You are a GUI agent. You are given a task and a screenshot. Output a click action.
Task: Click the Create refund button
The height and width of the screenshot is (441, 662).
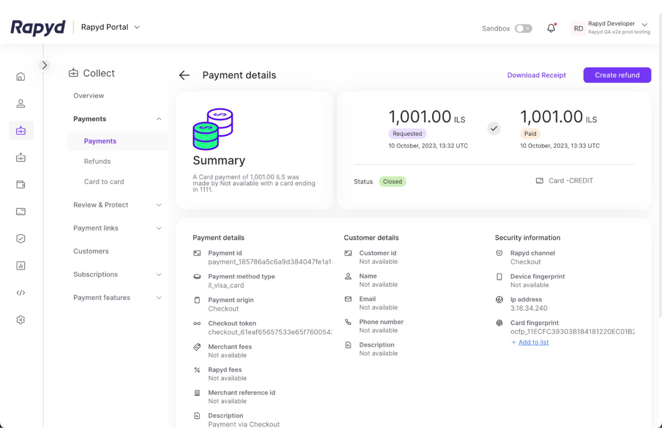[x=617, y=75]
